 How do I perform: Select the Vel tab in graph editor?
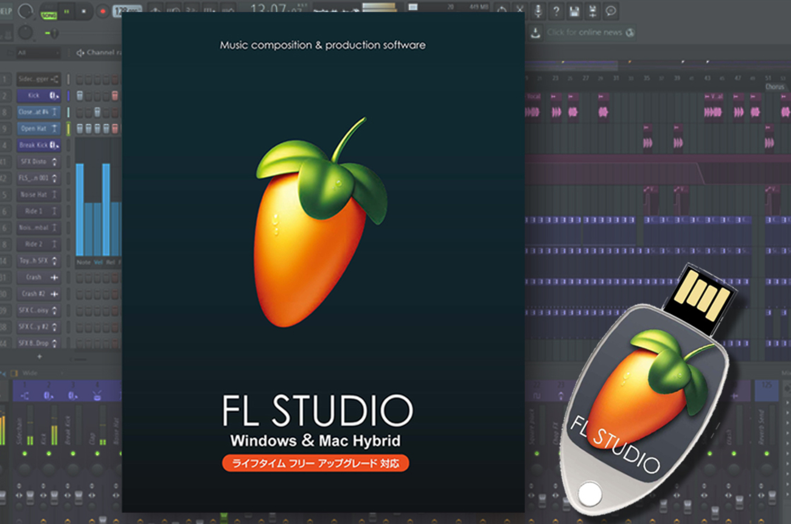[99, 262]
